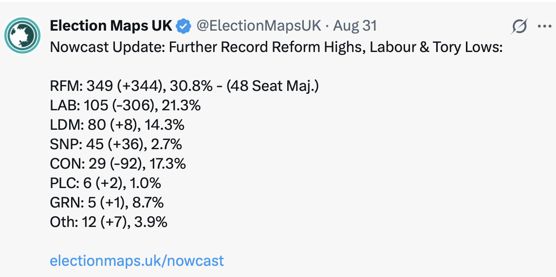556x277 pixels.
Task: Click the LAB: 105 result line
Action: 125,105
